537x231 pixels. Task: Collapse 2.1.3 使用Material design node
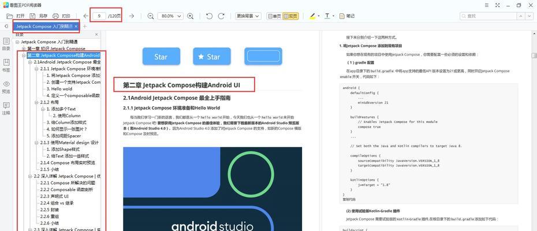pyautogui.click(x=36, y=143)
